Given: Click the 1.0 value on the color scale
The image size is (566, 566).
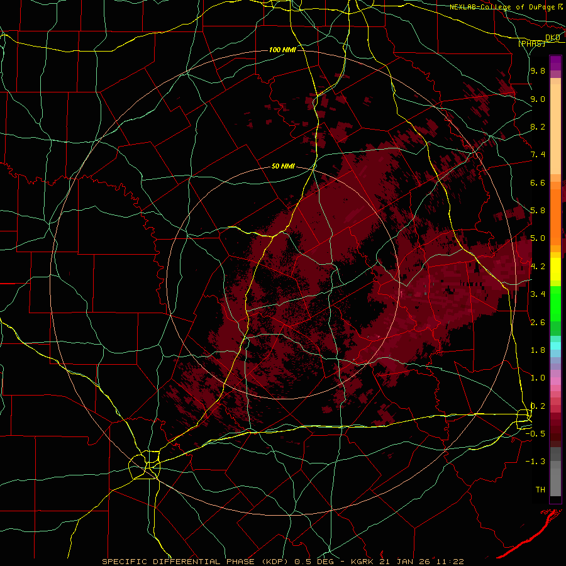Looking at the screenshot, I should pyautogui.click(x=538, y=378).
